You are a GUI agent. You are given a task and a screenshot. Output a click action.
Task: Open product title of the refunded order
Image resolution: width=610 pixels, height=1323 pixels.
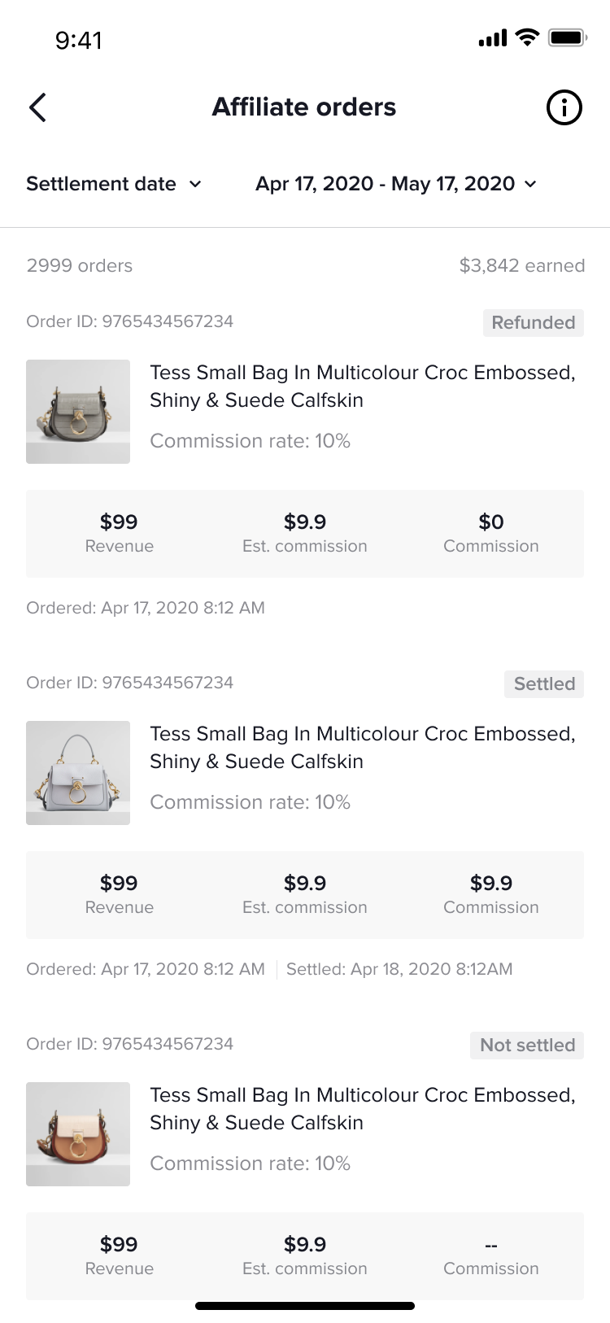[x=362, y=386]
